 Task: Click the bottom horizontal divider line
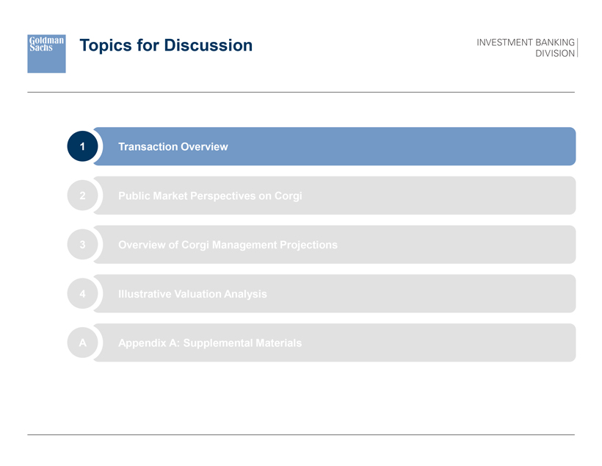(x=301, y=434)
